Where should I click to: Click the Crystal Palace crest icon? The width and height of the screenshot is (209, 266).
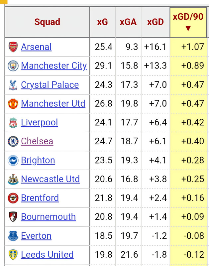pos(13,85)
